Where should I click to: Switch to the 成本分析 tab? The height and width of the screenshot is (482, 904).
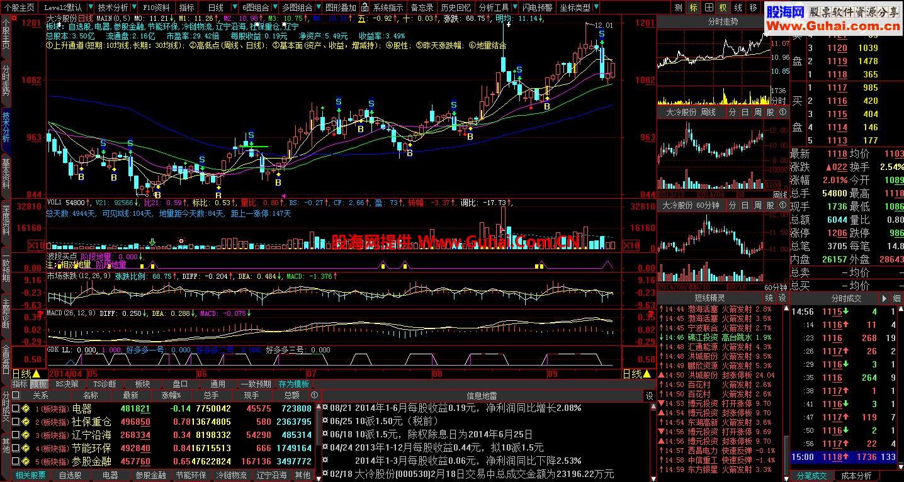click(x=856, y=476)
